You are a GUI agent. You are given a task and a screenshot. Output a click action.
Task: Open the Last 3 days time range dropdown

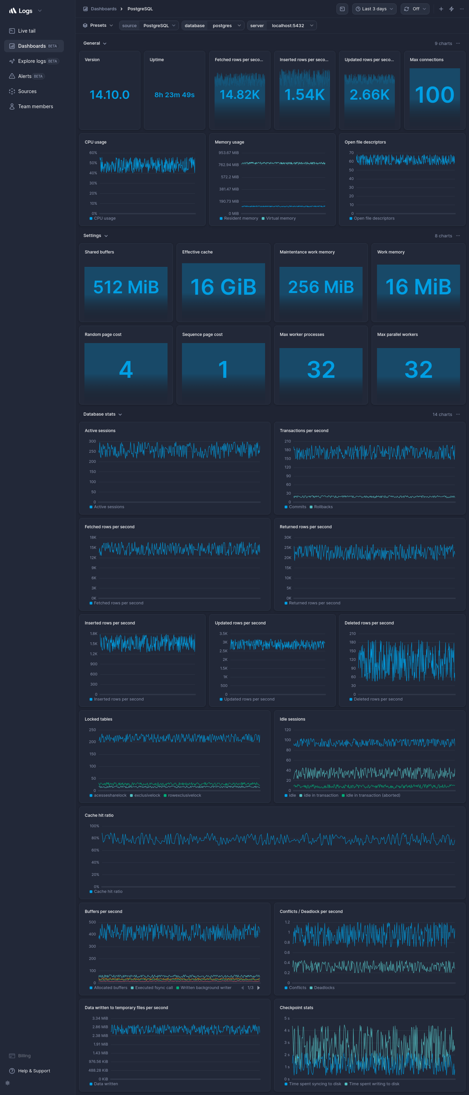click(374, 9)
